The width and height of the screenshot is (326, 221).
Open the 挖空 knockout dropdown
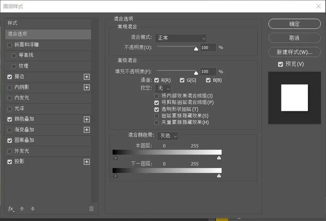(x=163, y=88)
